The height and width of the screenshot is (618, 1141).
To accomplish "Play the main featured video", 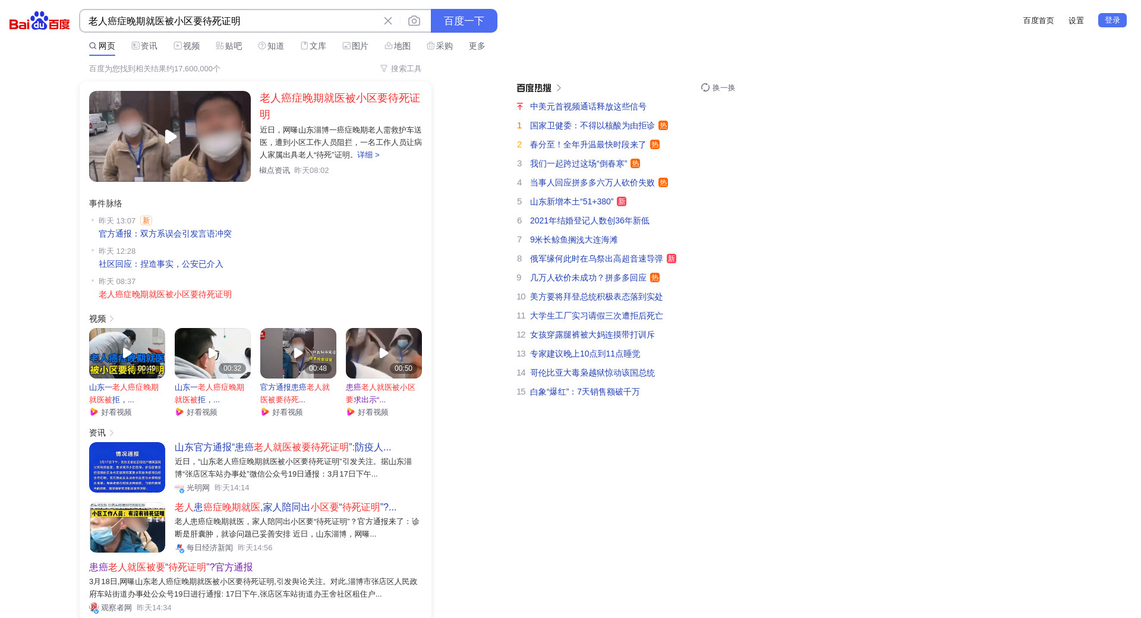I will point(170,137).
